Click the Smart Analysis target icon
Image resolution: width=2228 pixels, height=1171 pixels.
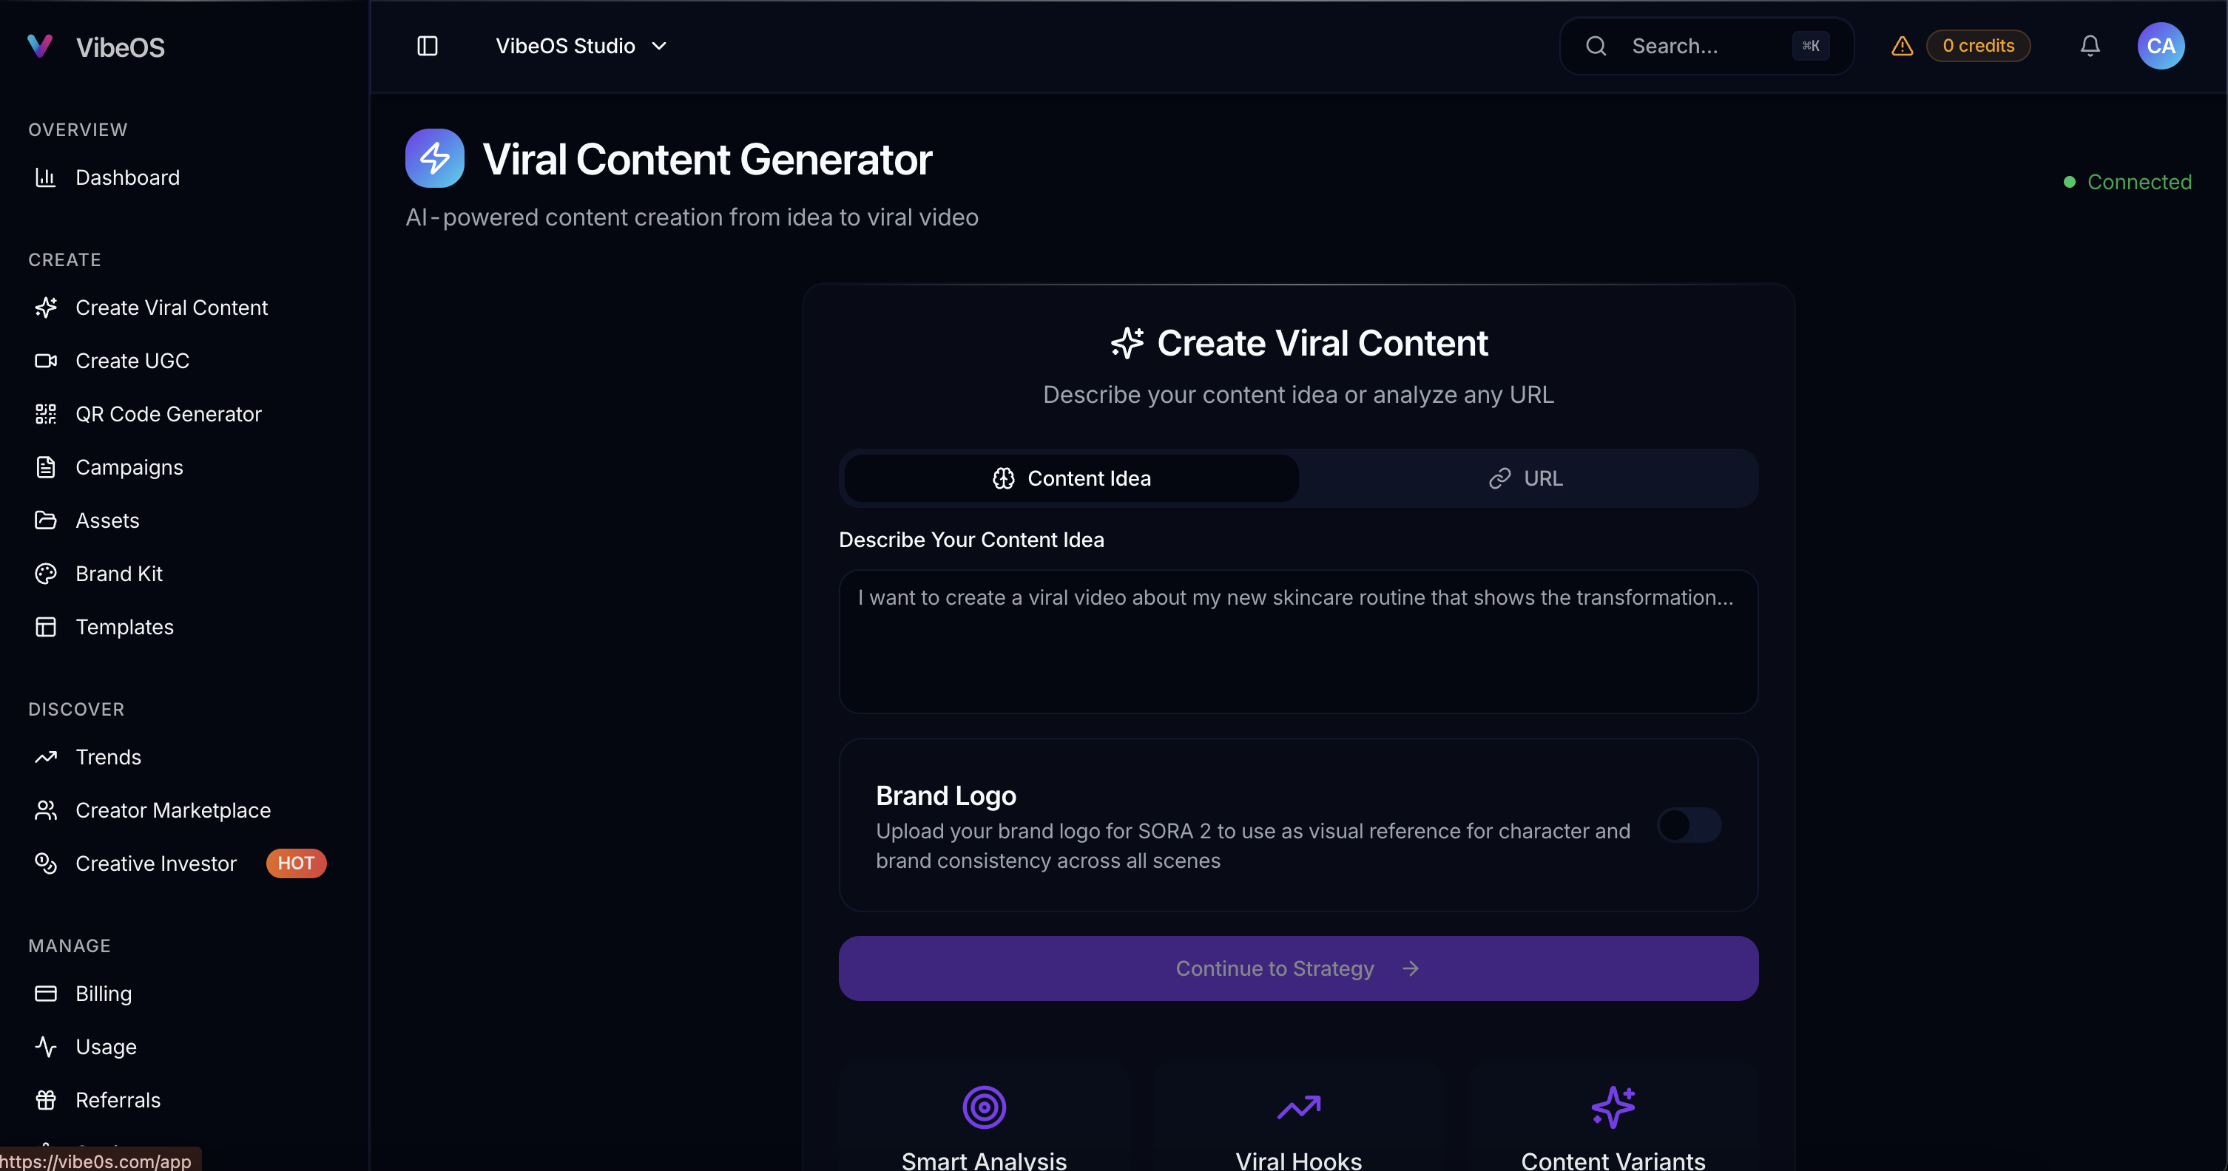pos(983,1106)
